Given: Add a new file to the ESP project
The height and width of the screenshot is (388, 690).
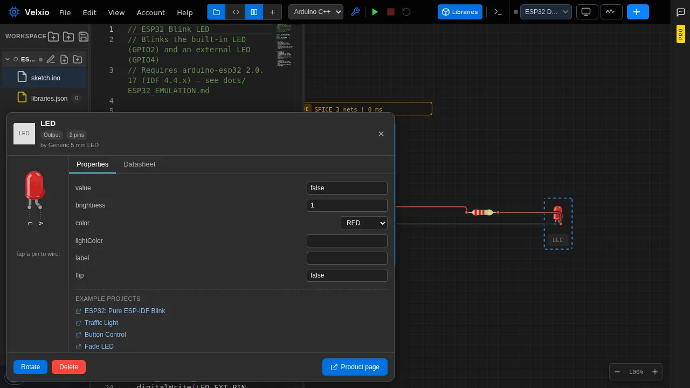Looking at the screenshot, I should coord(64,59).
